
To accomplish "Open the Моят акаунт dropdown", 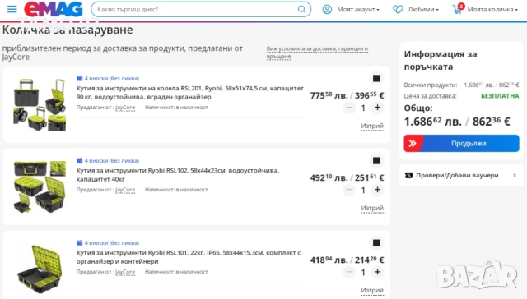I will [358, 10].
